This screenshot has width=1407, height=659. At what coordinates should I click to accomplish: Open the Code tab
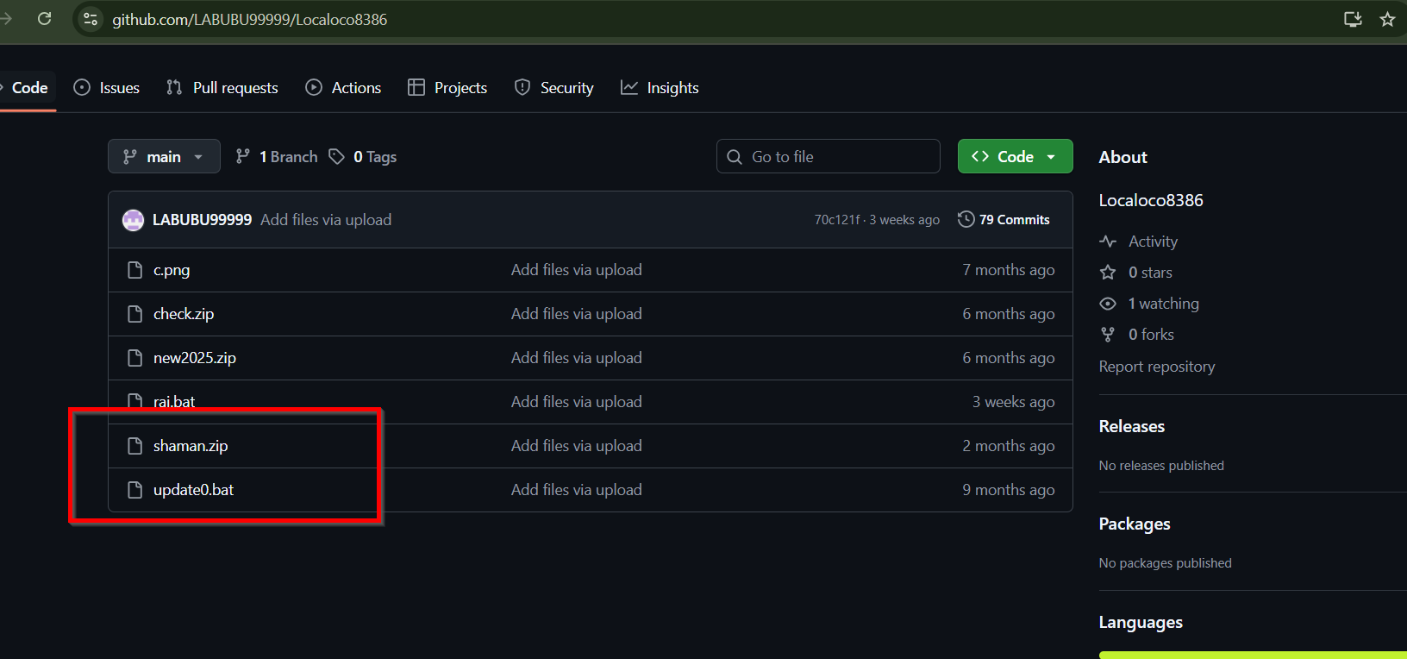[28, 88]
